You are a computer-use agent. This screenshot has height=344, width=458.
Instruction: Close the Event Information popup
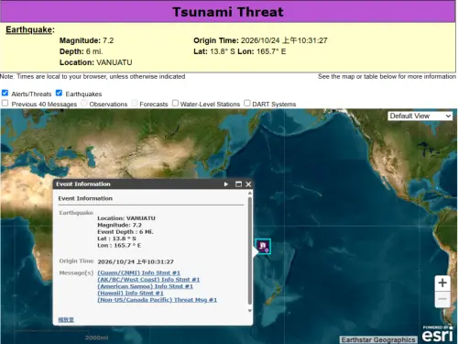point(248,184)
